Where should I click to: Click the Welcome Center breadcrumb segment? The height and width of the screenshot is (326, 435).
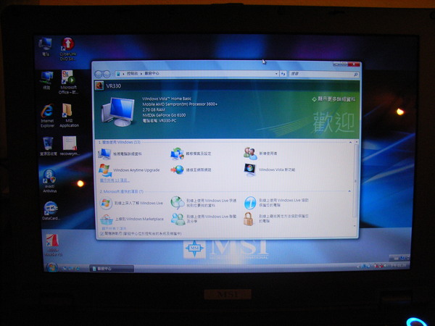(152, 73)
